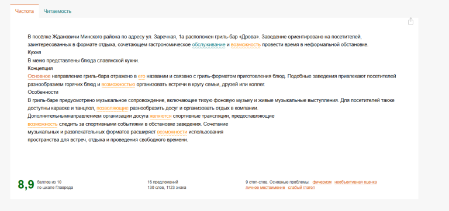
Task: Click the highlighted word «возможностью»
Action: coord(118,85)
